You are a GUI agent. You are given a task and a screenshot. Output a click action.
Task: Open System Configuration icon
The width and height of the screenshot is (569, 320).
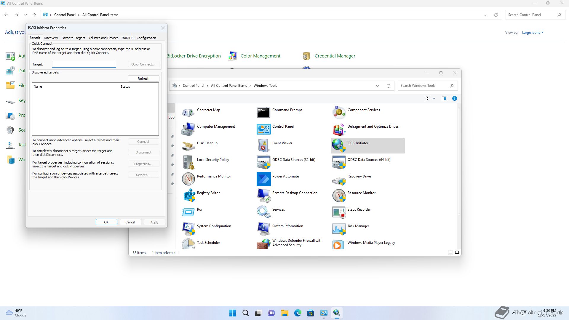[188, 229]
